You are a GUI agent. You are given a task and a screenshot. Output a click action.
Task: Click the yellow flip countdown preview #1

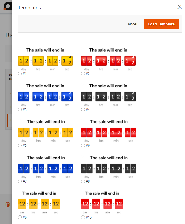[x=45, y=61]
